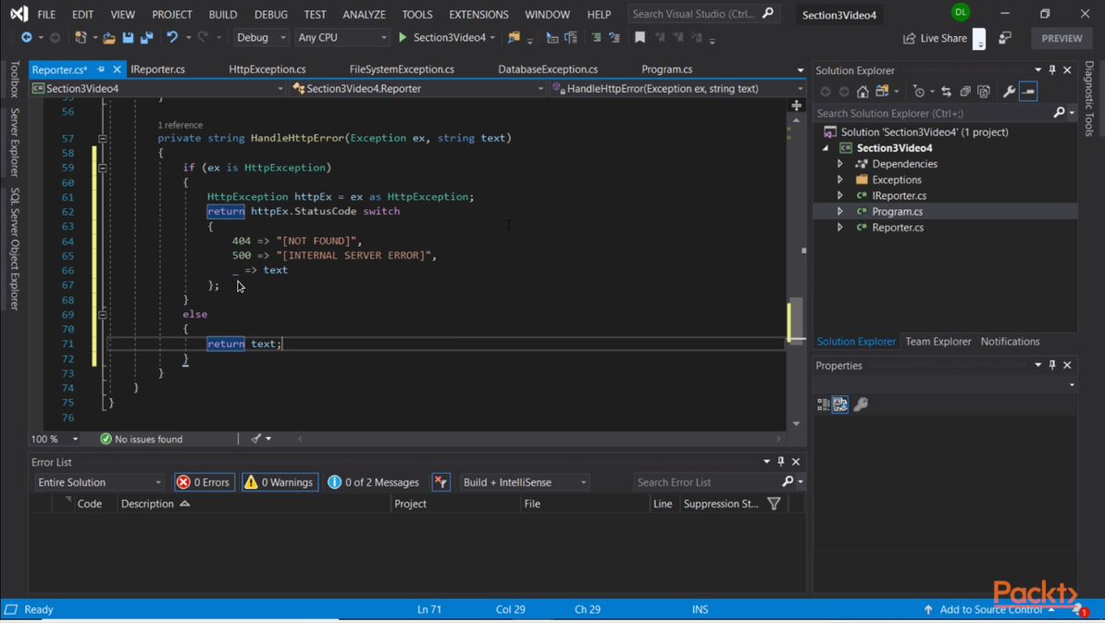Toggle the 0 Warnings filter

pyautogui.click(x=279, y=482)
